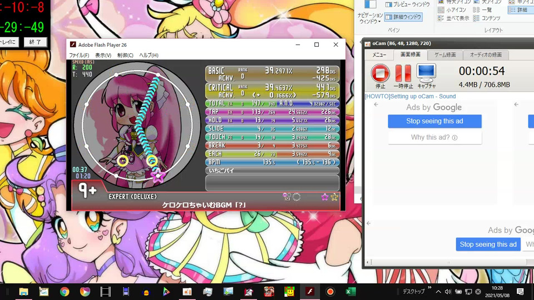Toggle プレビューウィンドウ in the Explorer ribbon
Image resolution: width=534 pixels, height=300 pixels.
pyautogui.click(x=407, y=4)
